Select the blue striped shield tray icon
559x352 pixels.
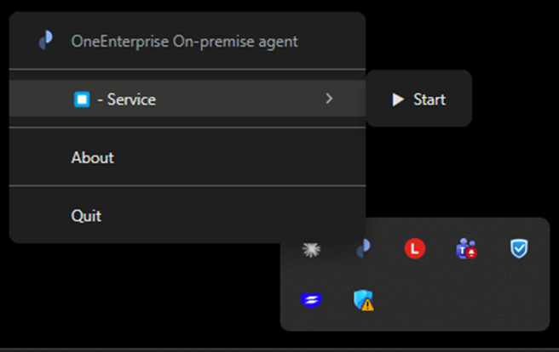(x=310, y=299)
